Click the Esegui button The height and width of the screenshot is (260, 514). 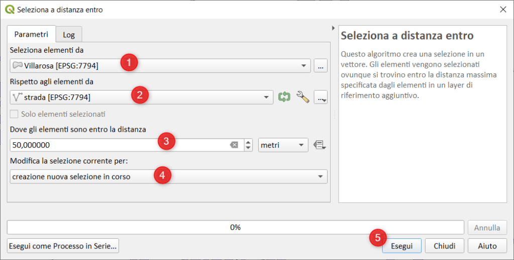pyautogui.click(x=401, y=246)
